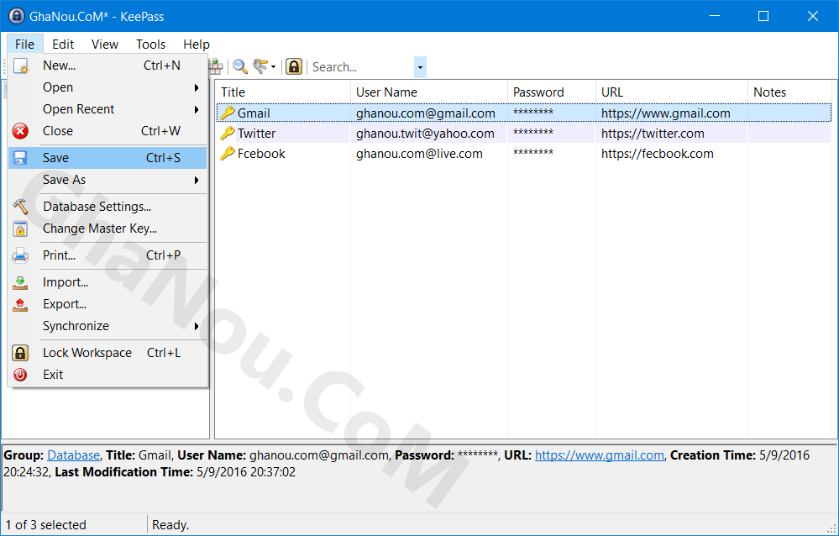Viewport: 839px width, 536px height.
Task: Click the Find magnifier icon in the toolbar
Action: [x=239, y=67]
